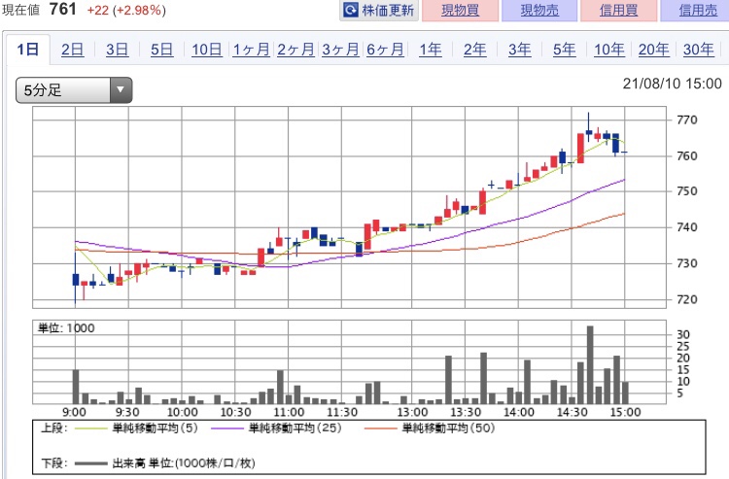Viewport: 729px width, 479px height.
Task: Switch to the 2日 chart tab
Action: [x=73, y=49]
